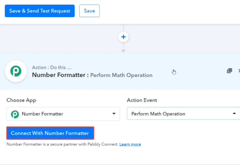Click the small Number Formatter logo in Choose App
Image resolution: width=240 pixels, height=165 pixels.
15,114
